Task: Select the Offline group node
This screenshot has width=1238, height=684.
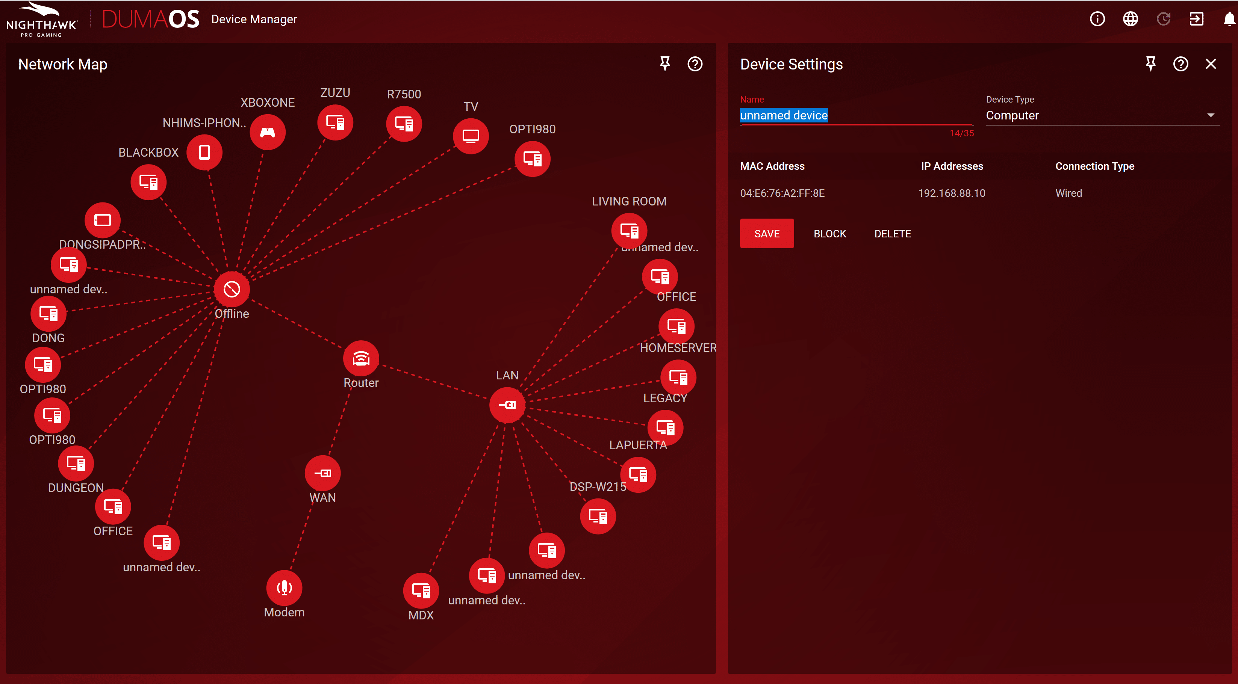Action: coord(232,289)
